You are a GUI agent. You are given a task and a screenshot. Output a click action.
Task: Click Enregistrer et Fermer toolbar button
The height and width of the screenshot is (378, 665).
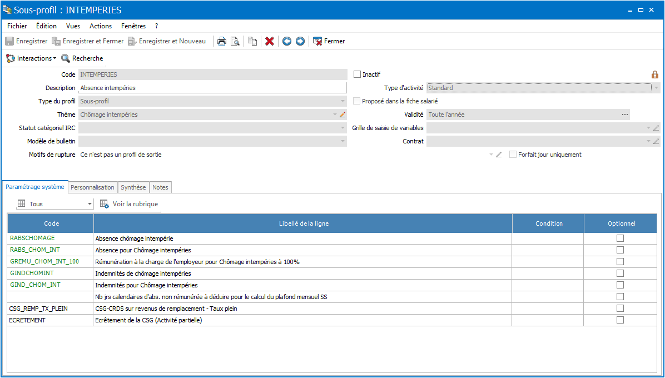click(x=87, y=41)
